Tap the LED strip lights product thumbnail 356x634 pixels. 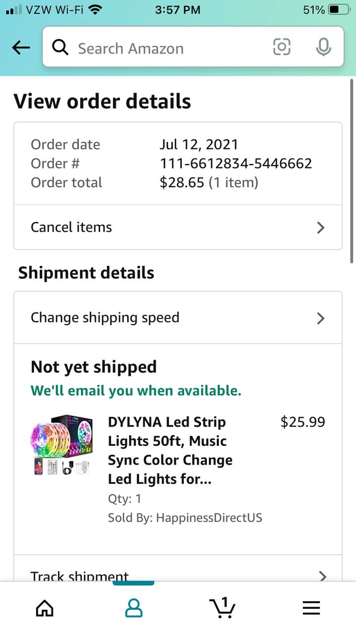61,445
